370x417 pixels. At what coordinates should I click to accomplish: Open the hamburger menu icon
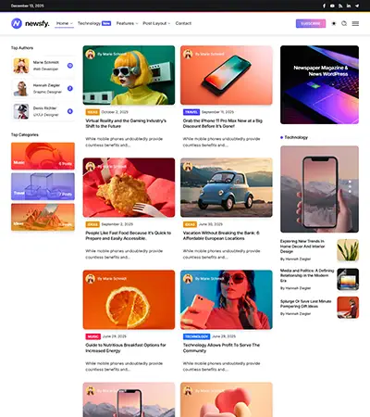355,23
